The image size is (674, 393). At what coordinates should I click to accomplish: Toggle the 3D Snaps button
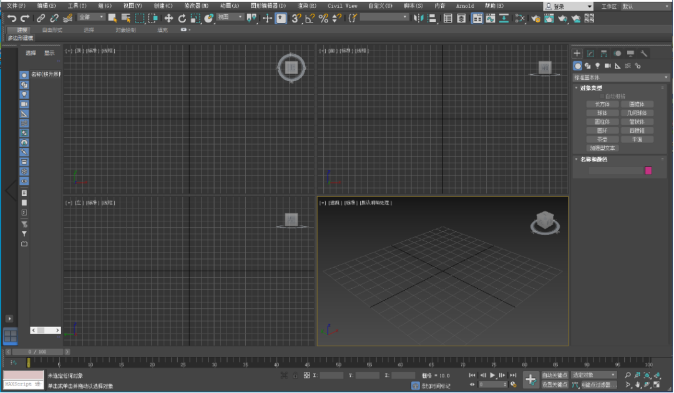click(296, 18)
